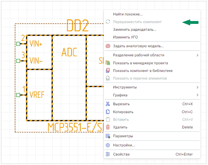Click the ADC block label
Viewport: 208px width, 165px height.
(x=69, y=52)
